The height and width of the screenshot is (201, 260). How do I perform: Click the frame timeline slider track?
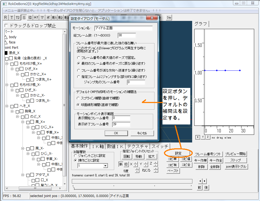(x=132, y=181)
